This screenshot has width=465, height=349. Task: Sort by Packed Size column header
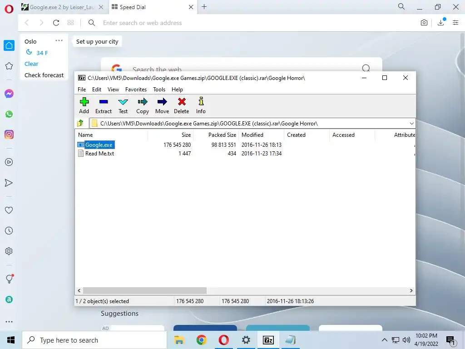click(216, 135)
